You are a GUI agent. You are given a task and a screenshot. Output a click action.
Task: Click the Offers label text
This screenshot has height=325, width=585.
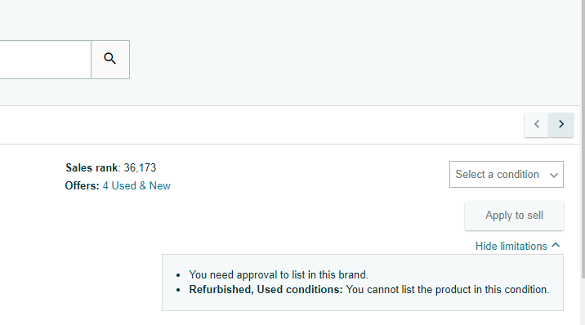tap(82, 186)
